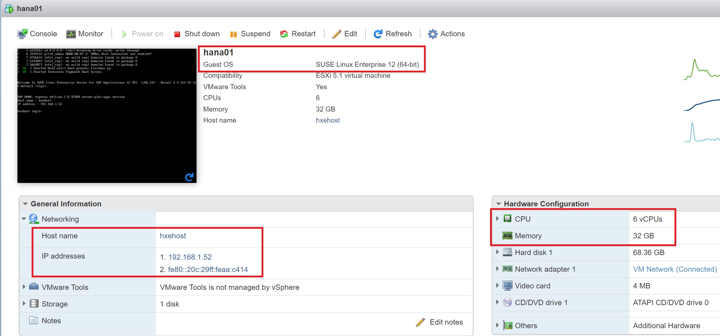Click the Power on label
The image size is (720, 336).
coord(147,34)
